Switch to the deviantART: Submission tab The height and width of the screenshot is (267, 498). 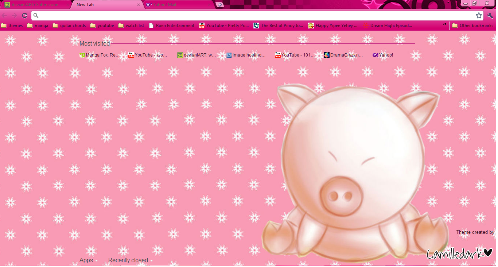point(35,5)
